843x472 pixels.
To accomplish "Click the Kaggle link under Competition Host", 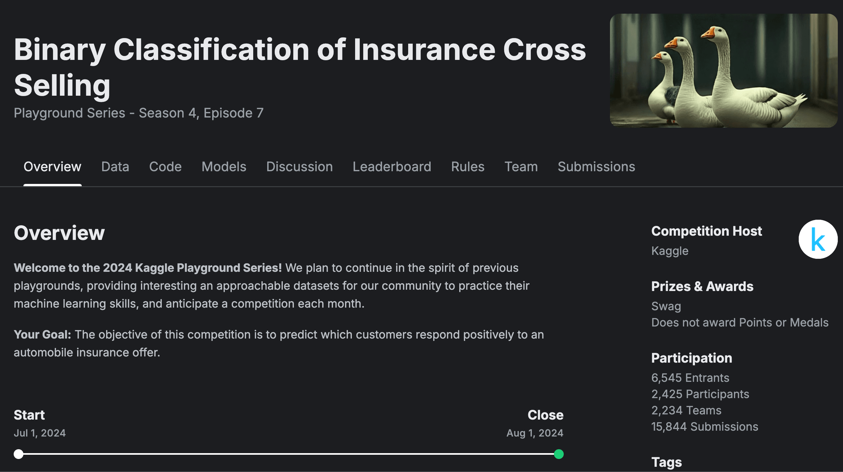I will (670, 251).
